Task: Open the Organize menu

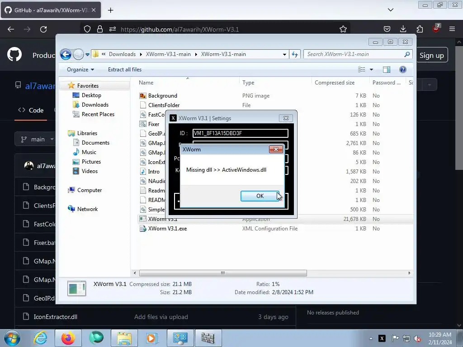Action: click(80, 70)
